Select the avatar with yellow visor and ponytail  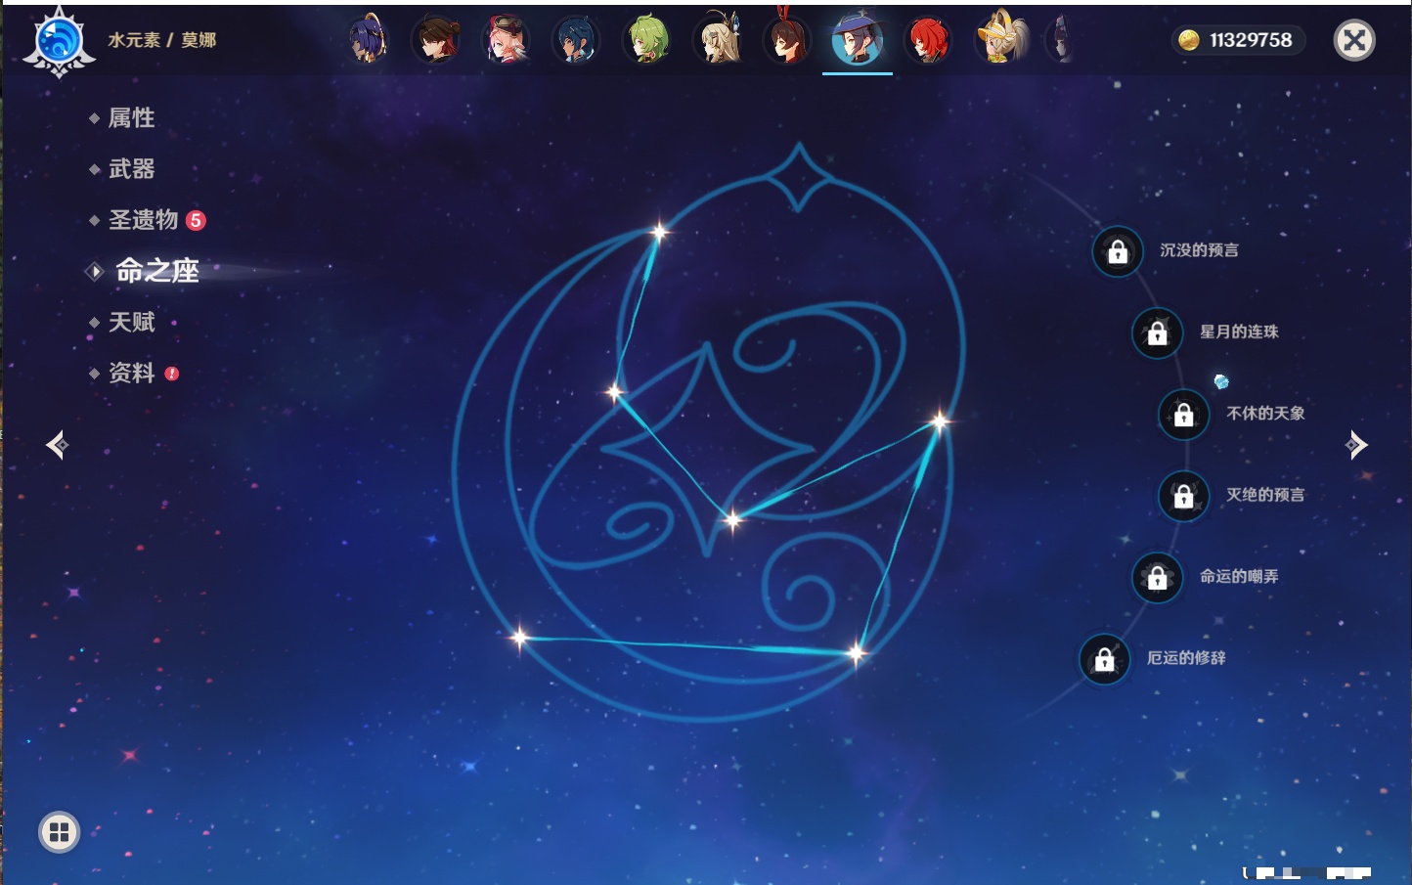click(x=1001, y=37)
